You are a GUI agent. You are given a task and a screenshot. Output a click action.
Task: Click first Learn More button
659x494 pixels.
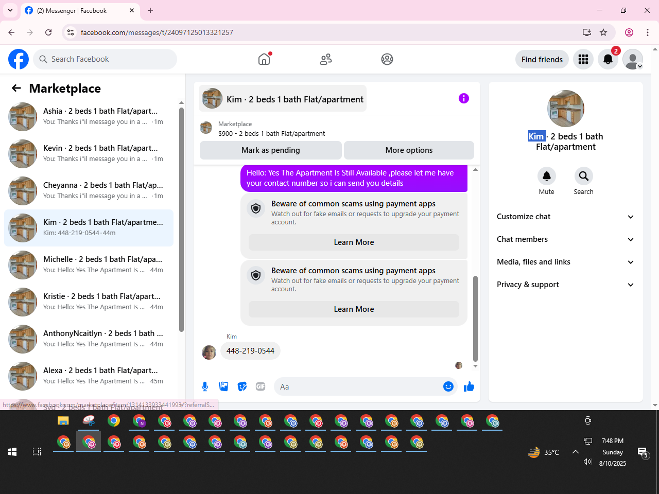click(x=354, y=242)
